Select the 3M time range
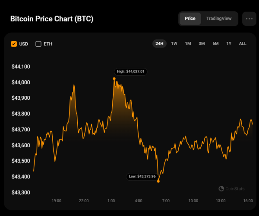This screenshot has width=259, height=216. pos(202,44)
